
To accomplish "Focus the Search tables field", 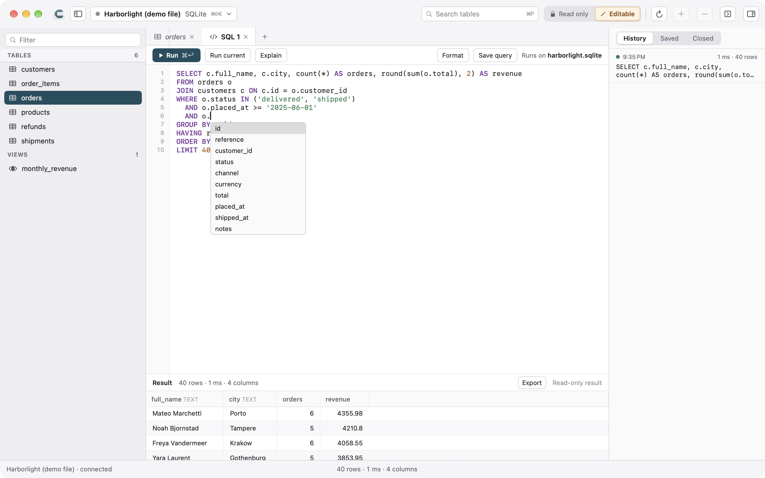I will pyautogui.click(x=479, y=14).
